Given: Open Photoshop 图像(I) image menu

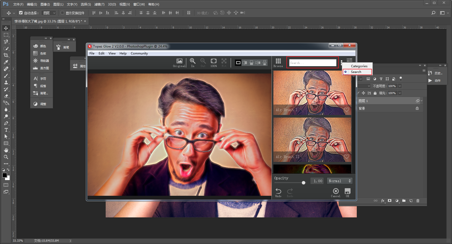Looking at the screenshot, I should click(x=45, y=4).
